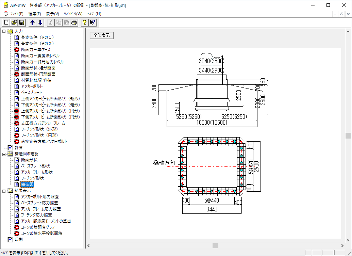Click the vertical scrollbar thumb

pyautogui.click(x=348, y=135)
